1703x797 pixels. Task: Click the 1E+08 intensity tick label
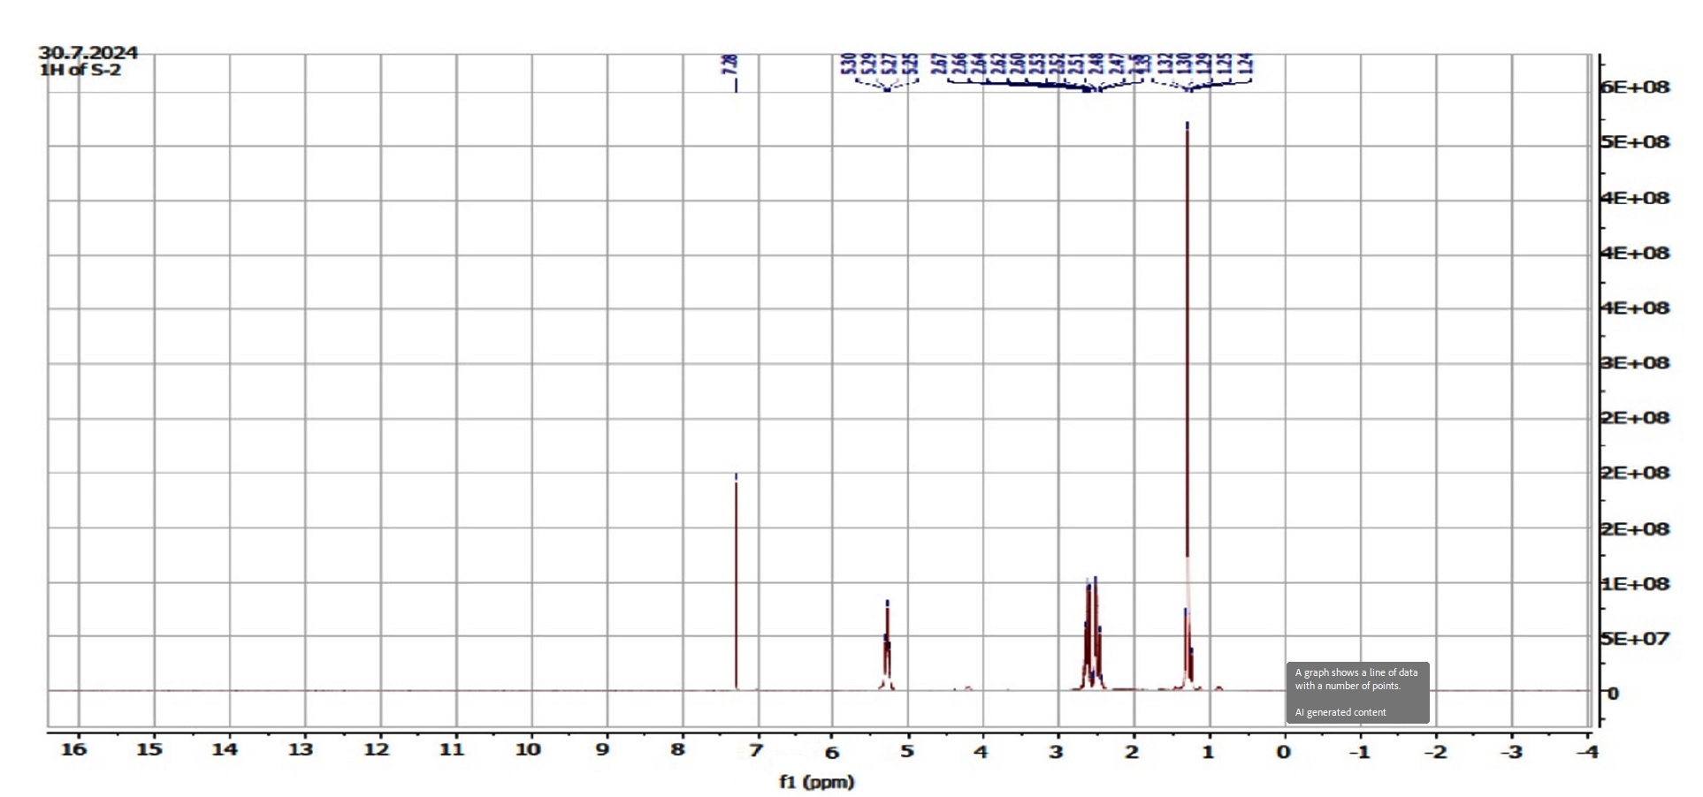[1635, 584]
